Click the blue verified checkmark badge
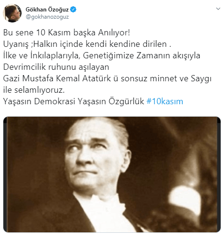This screenshot has width=224, height=240. 73,10
